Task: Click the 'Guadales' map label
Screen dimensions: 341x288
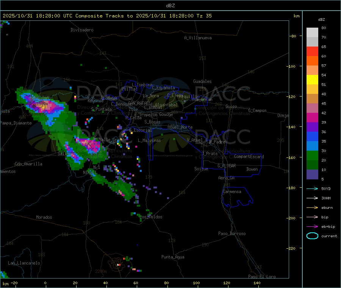Action: [202, 81]
